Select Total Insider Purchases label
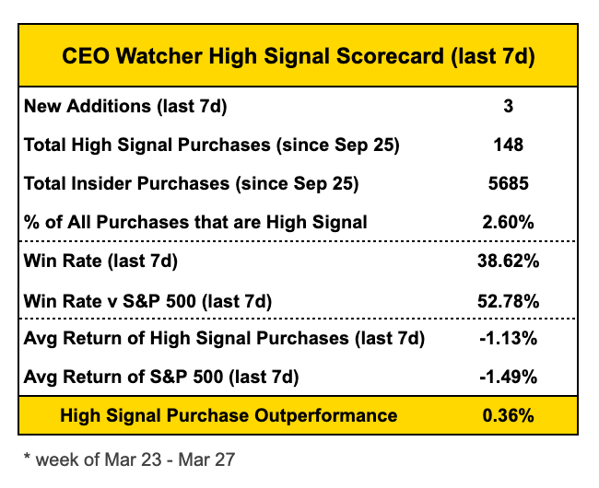The image size is (599, 488). (191, 183)
